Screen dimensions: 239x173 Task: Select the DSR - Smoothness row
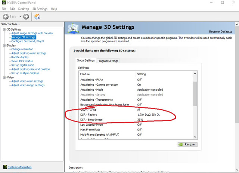point(136,120)
